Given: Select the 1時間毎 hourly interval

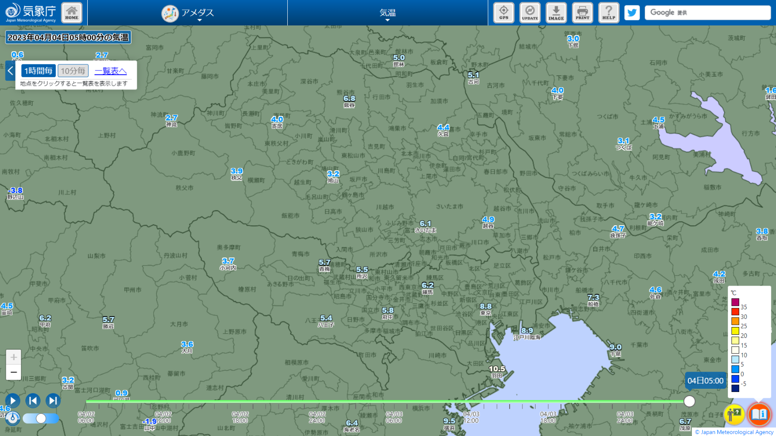Looking at the screenshot, I should pyautogui.click(x=39, y=71).
